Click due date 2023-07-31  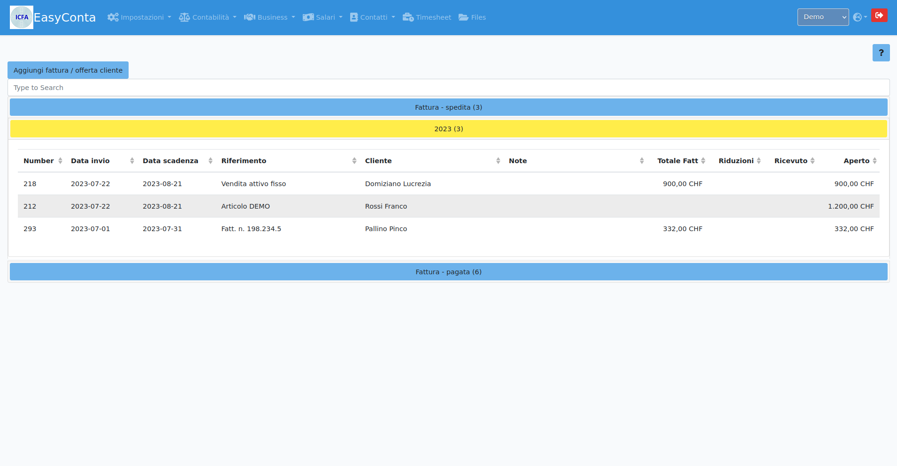(x=162, y=229)
